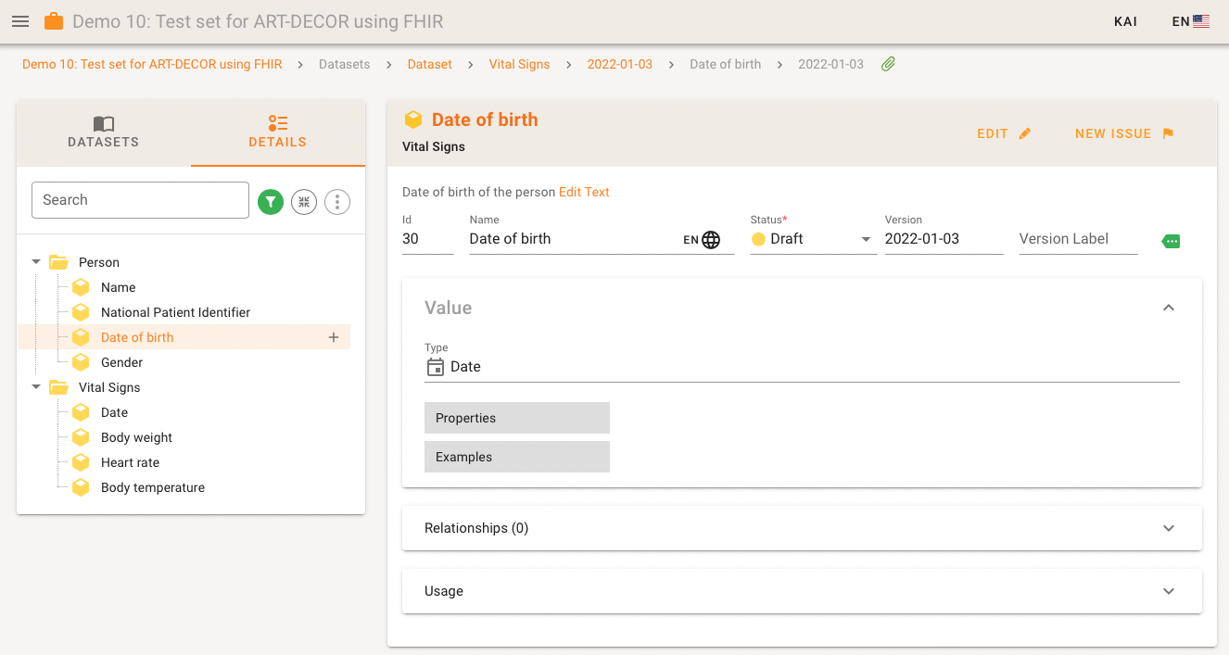Click the orange briefcase project icon
The image size is (1229, 655).
coord(54,21)
